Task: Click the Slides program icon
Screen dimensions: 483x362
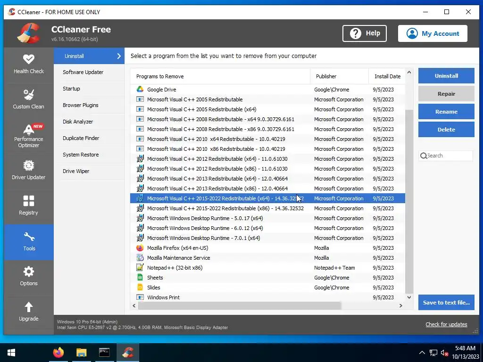Action: (140, 287)
